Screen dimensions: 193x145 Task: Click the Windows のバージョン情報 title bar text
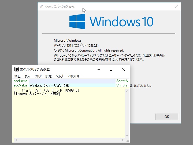click(57, 6)
